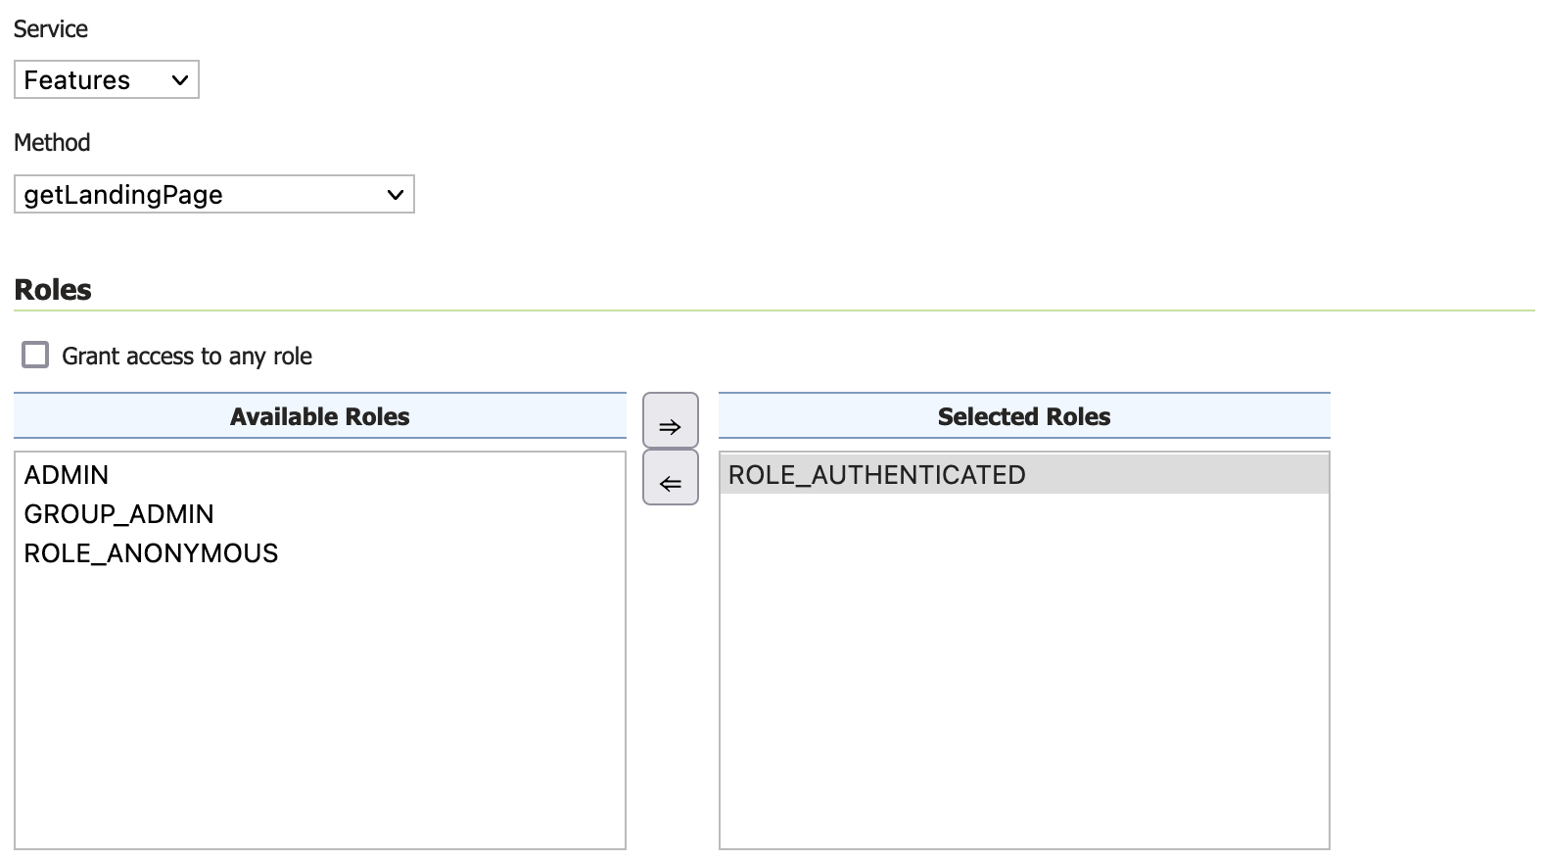Screen dimensions: 1545x860
Task: Click the Roles section heading
Action: point(53,290)
